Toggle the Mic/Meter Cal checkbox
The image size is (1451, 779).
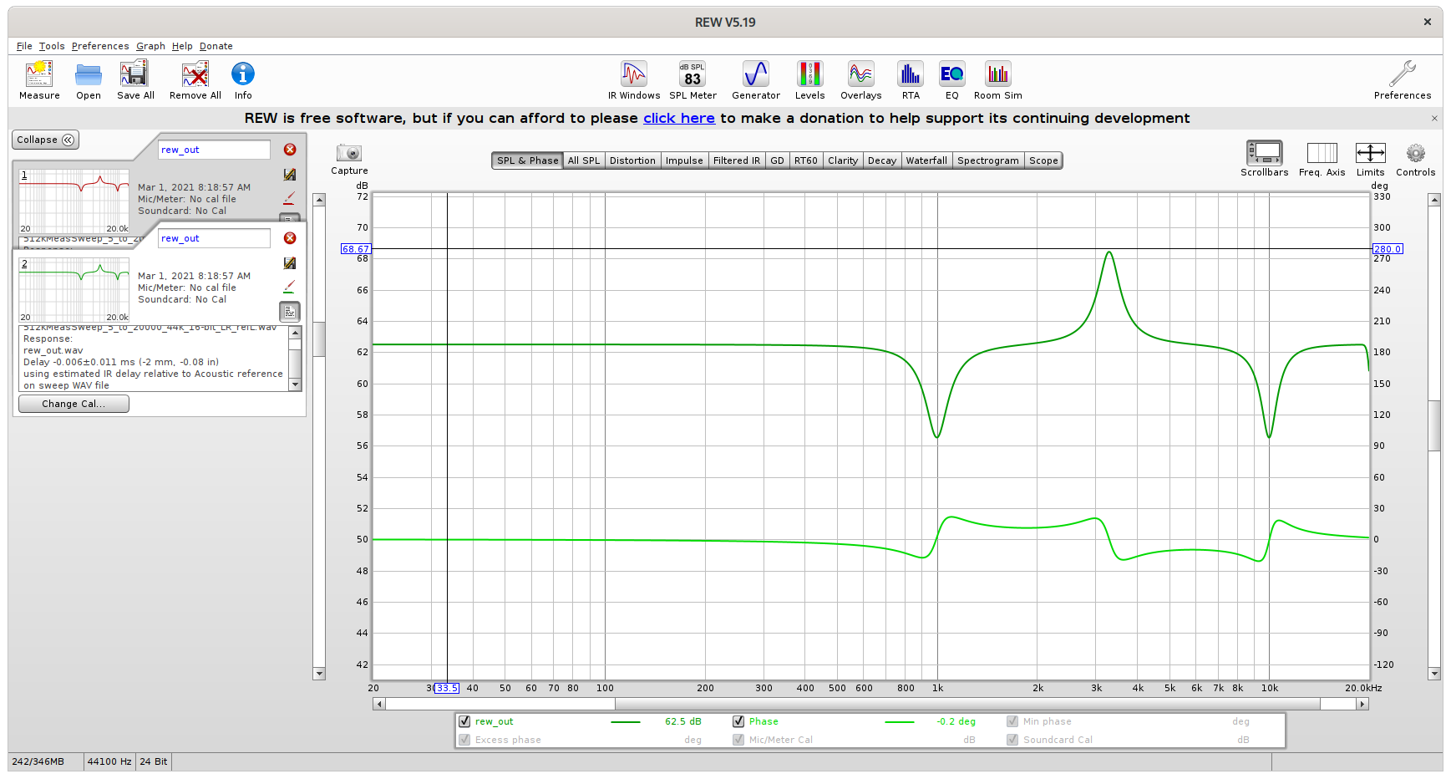(x=738, y=740)
